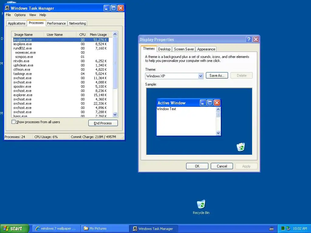Viewport: 311px width, 233px height.
Task: Toggle Show processes from all users
Action: coord(13,122)
